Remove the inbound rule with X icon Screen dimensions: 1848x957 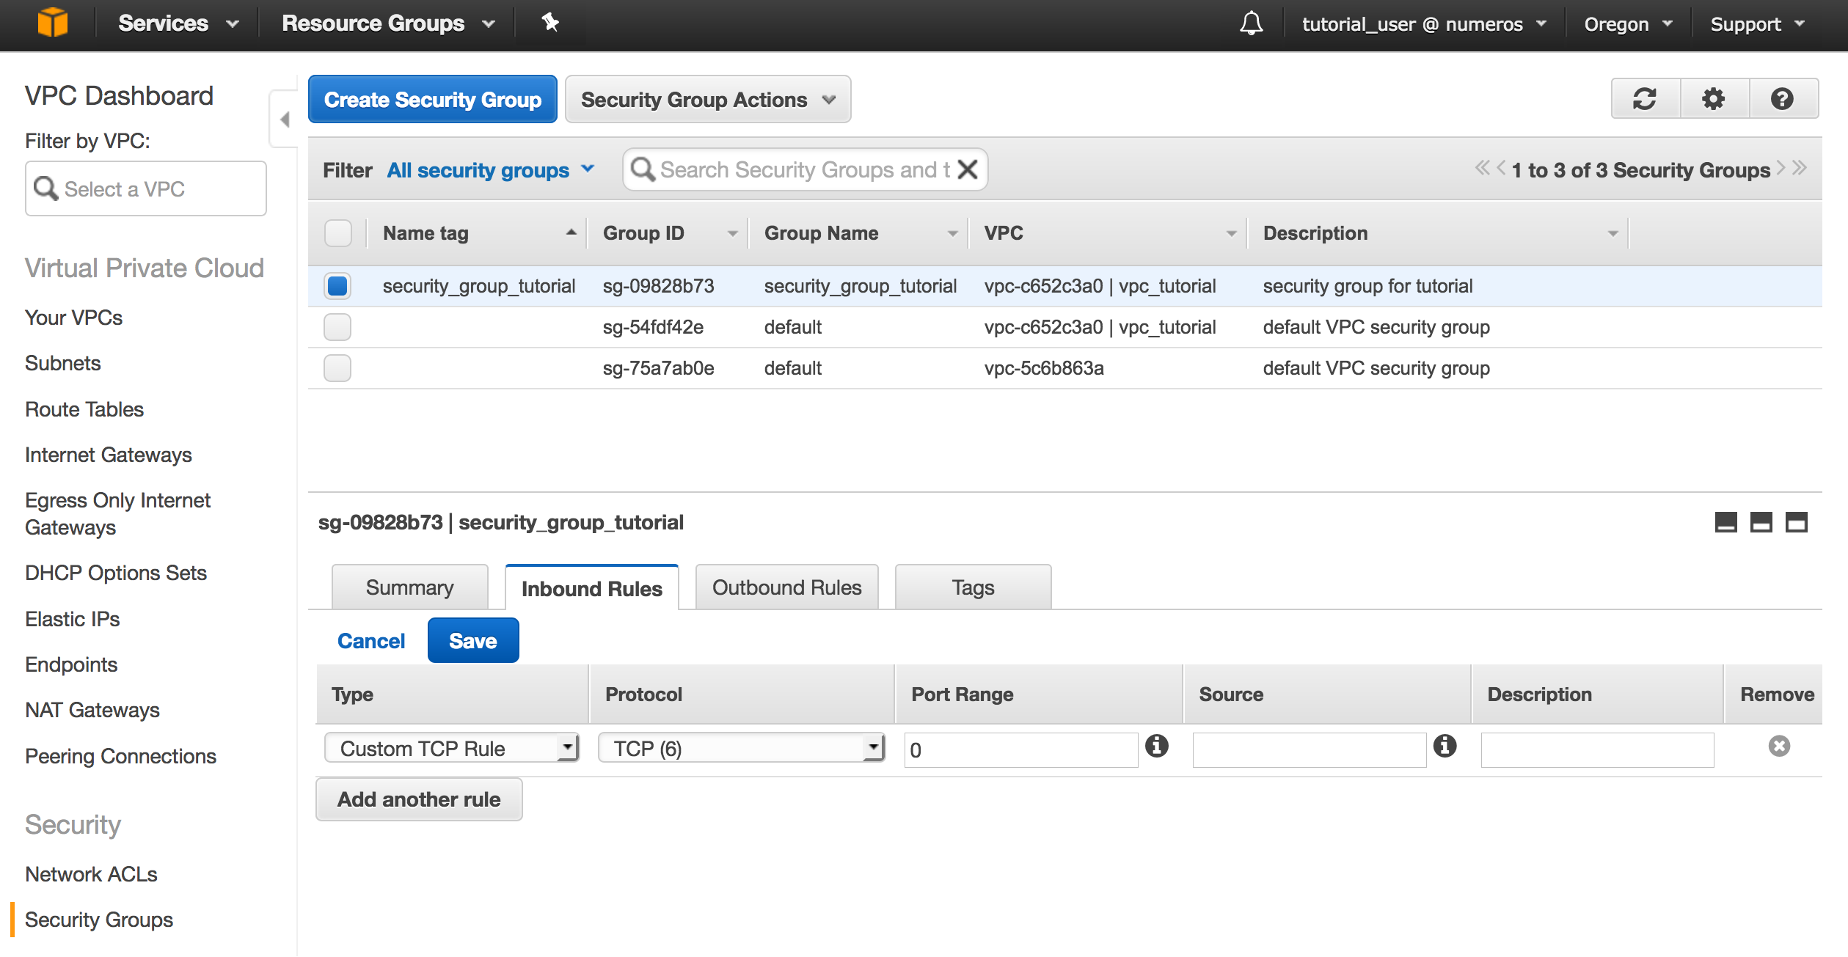(1779, 747)
